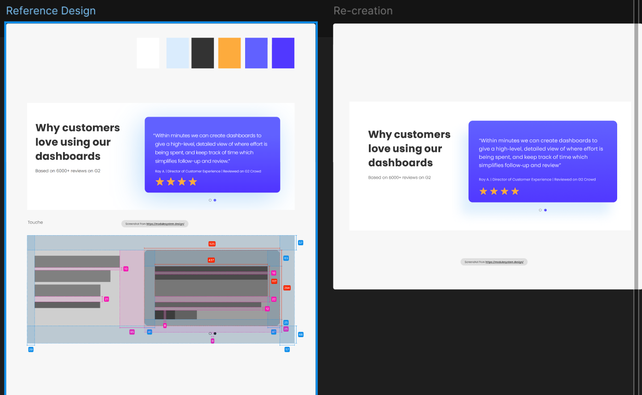Click the 'Re-creation' panel title
The width and height of the screenshot is (642, 395).
(x=363, y=11)
